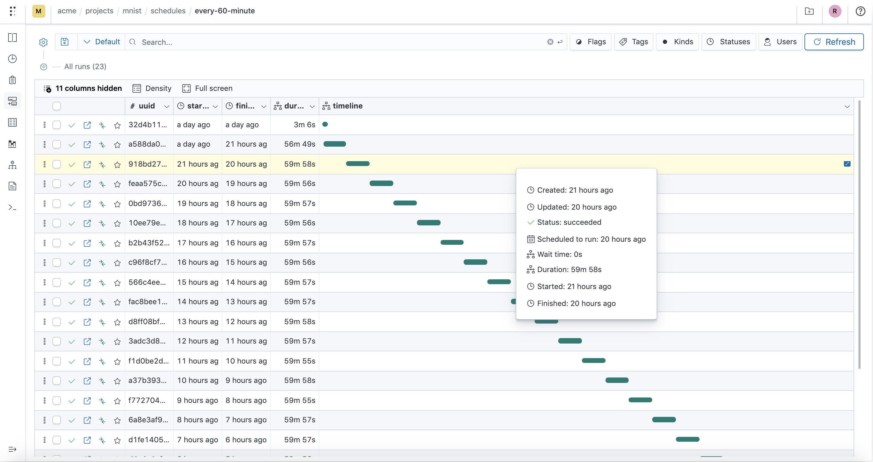Click 11 columns hidden button
Viewport: 873px width, 462px height.
(82, 88)
